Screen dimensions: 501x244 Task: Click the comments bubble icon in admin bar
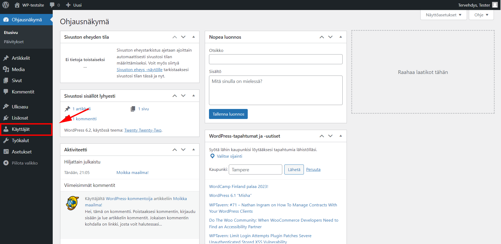click(52, 5)
